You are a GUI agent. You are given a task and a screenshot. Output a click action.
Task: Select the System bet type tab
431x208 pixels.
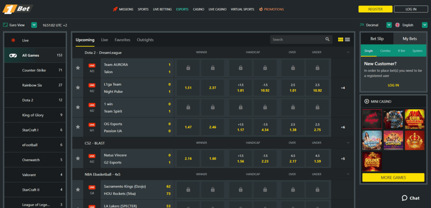[x=417, y=51]
